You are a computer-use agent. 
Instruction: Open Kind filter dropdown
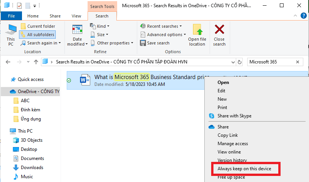pos(100,26)
